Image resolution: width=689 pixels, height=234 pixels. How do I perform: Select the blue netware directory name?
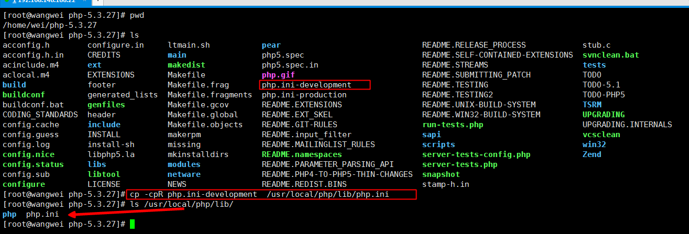click(184, 174)
